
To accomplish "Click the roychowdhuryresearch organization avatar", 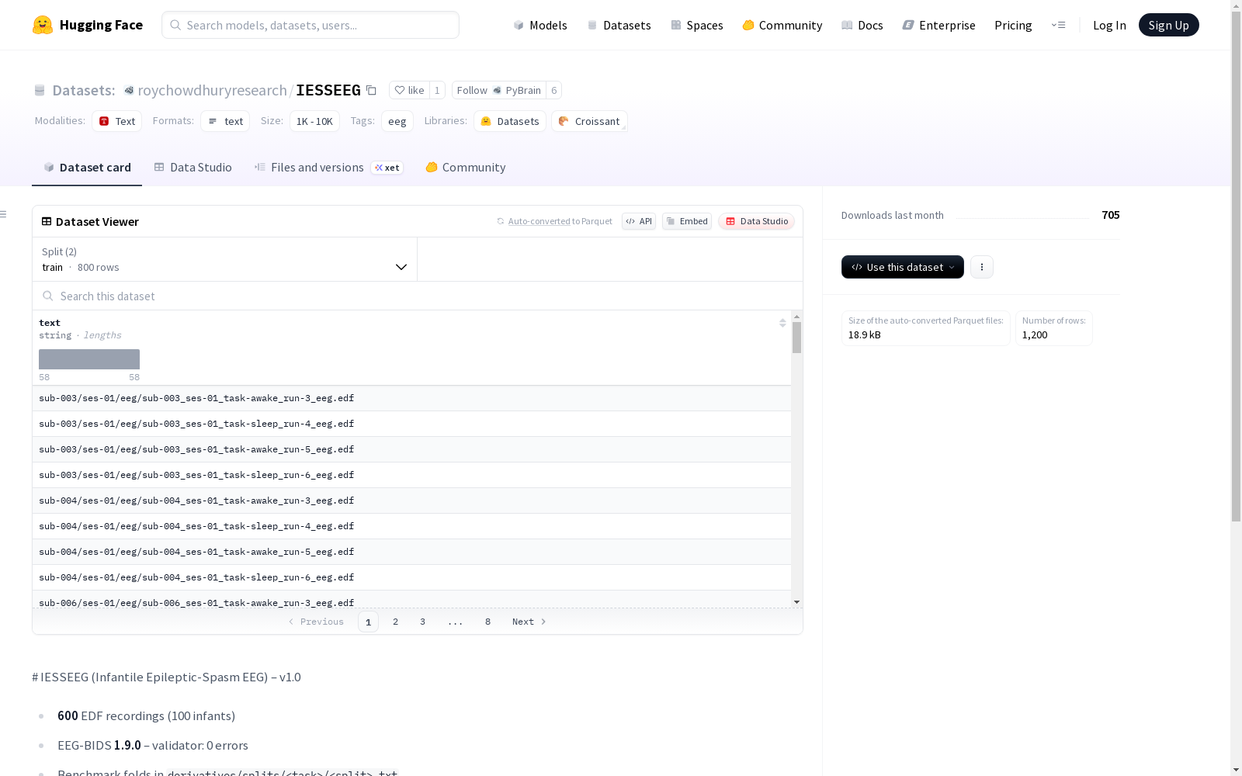I will pos(130,91).
